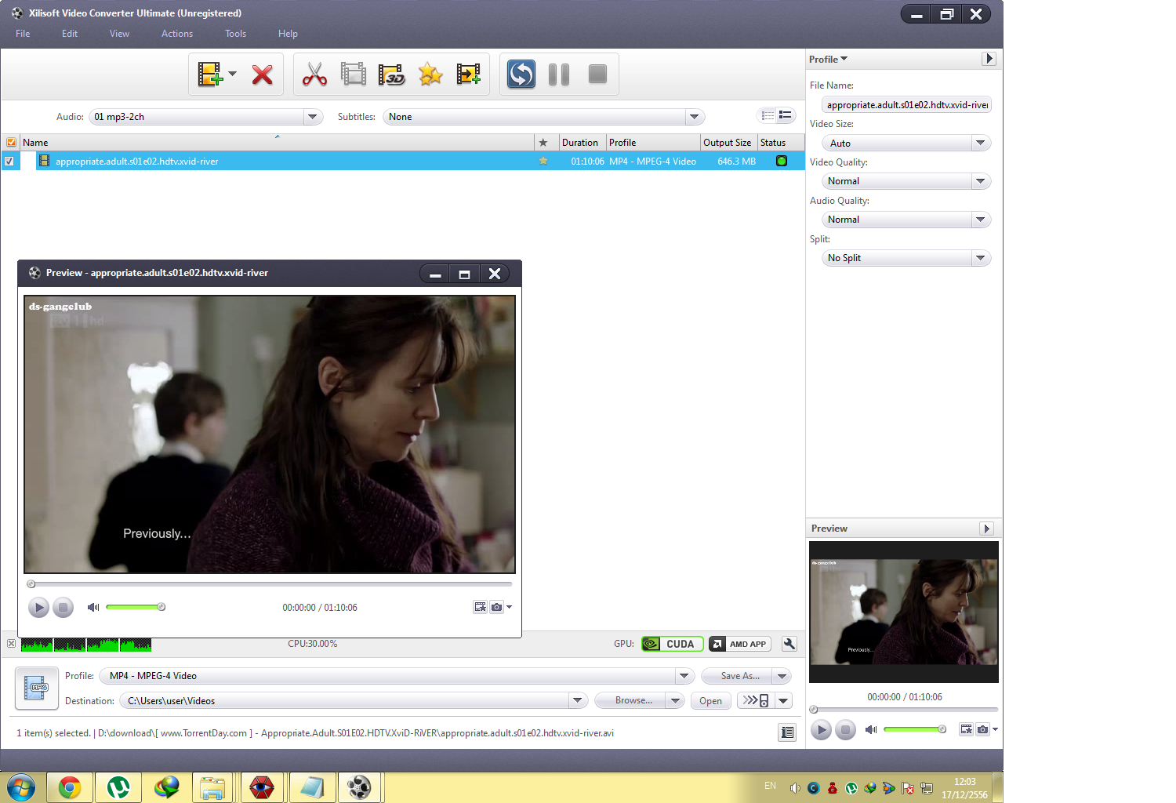Click the Open destination button
Viewport: 1176px width, 803px height.
[710, 700]
